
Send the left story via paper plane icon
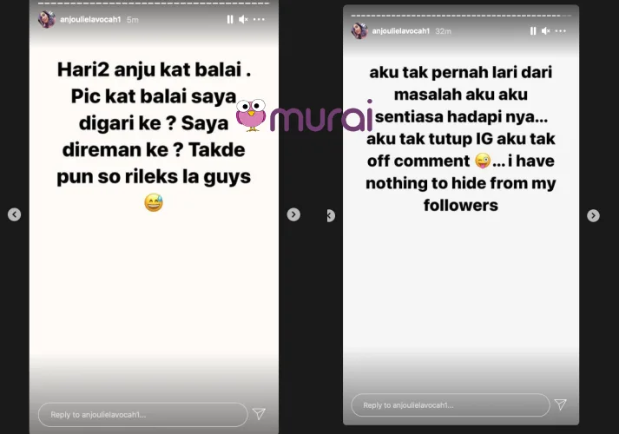(x=259, y=413)
